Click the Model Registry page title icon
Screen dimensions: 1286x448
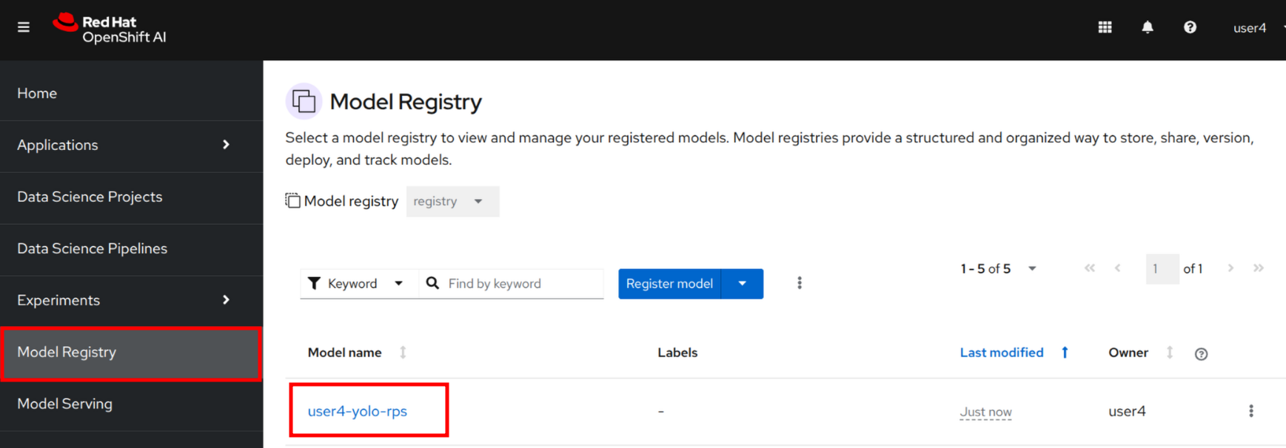(304, 101)
